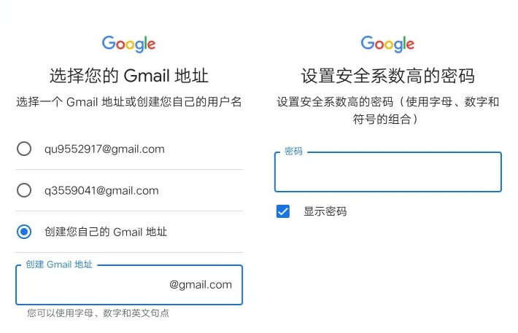Screen dimensions: 518x333
Task: Click the Google logo above 选择您的 Gmail 地址
Action: click(x=128, y=44)
